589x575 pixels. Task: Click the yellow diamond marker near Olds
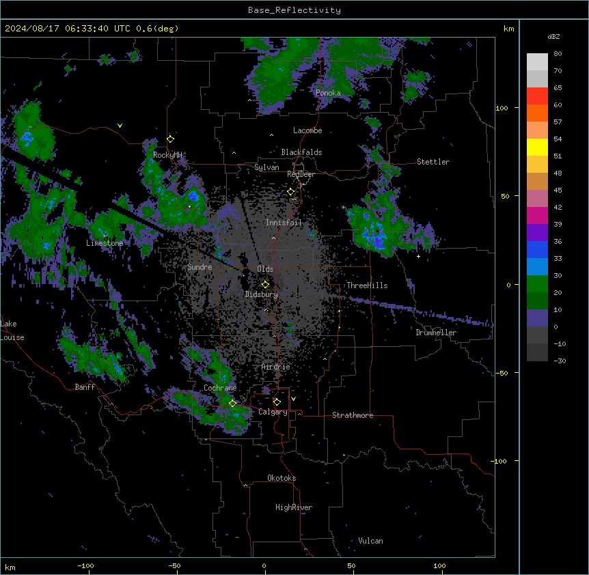(265, 285)
